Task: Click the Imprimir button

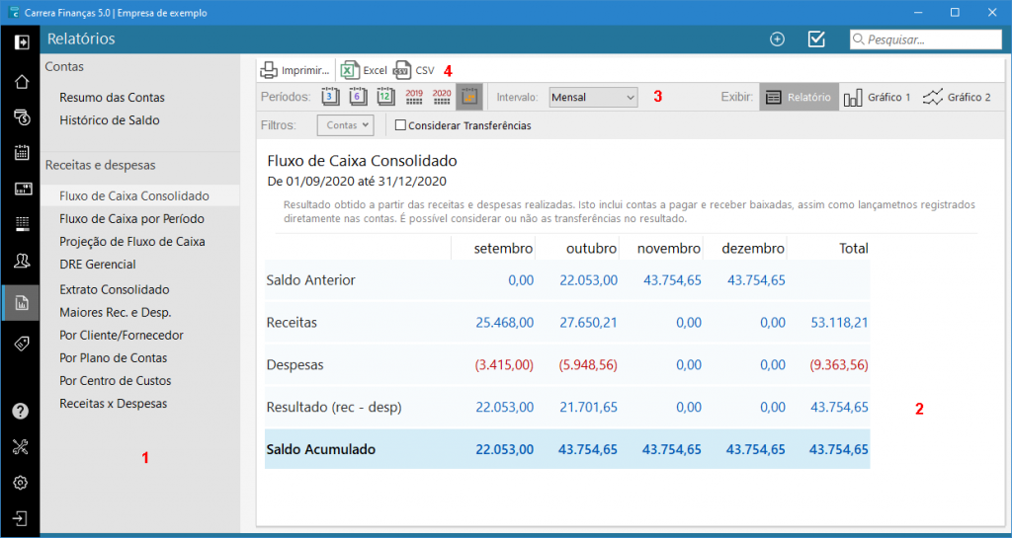Action: pos(295,71)
